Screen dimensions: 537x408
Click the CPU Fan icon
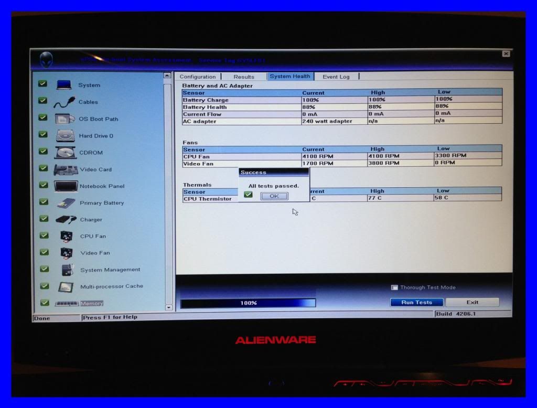(x=67, y=236)
